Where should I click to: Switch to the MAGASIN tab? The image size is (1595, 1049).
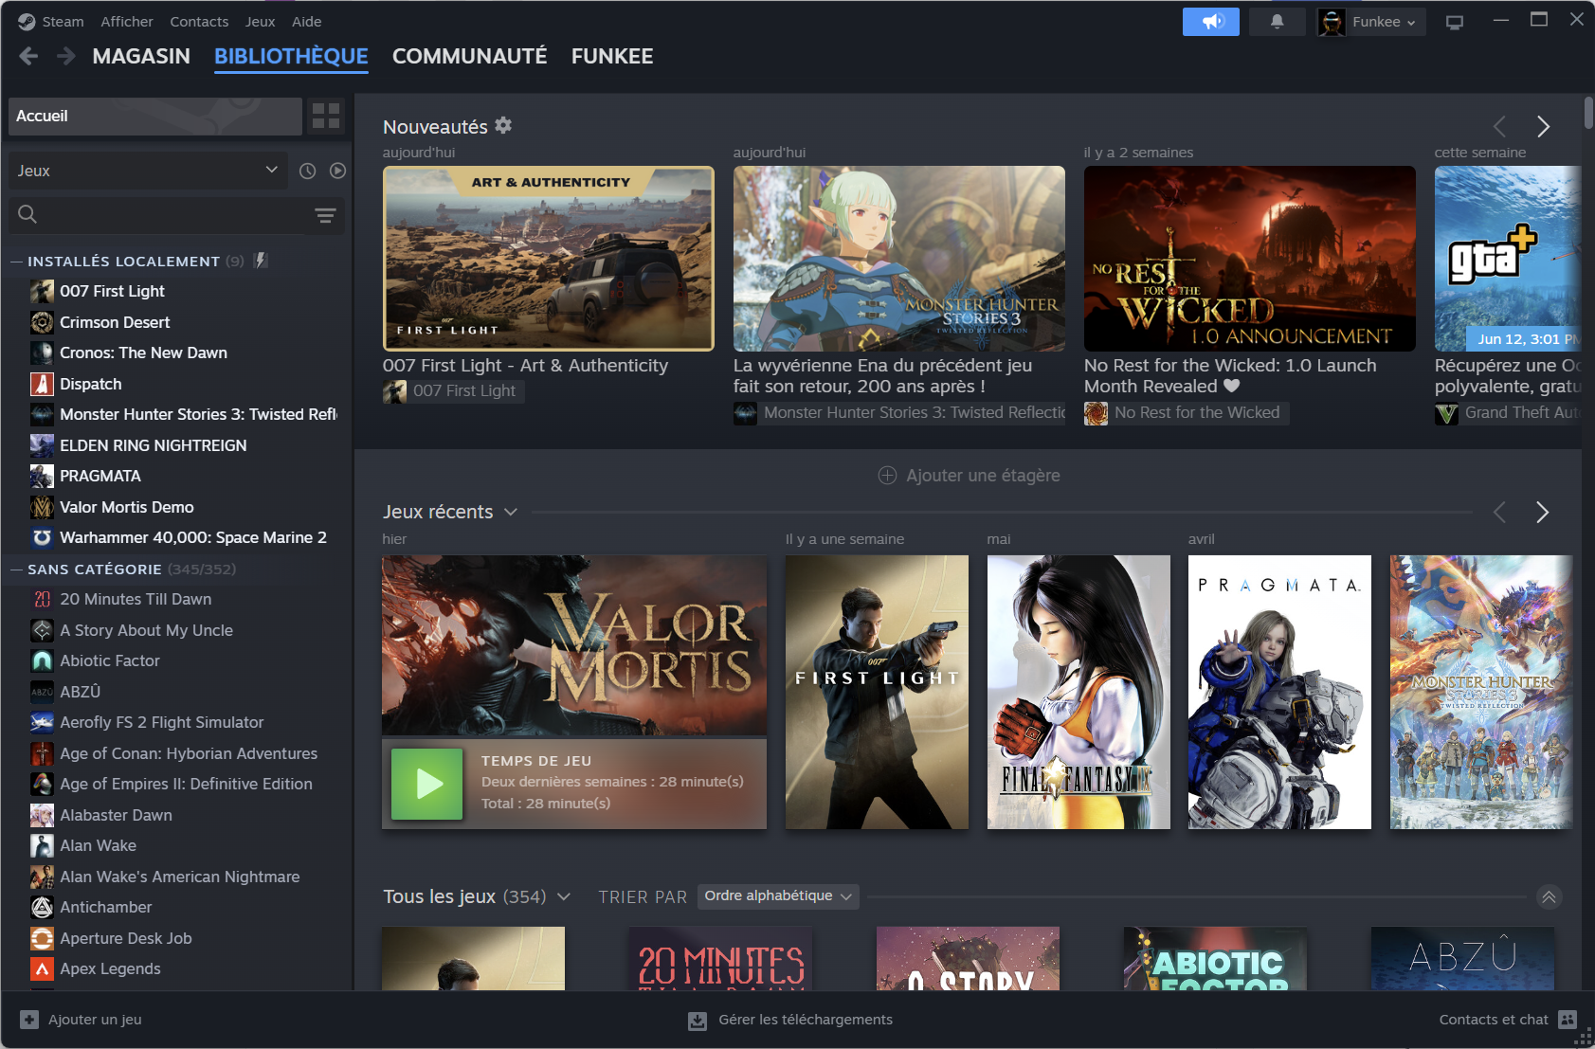[141, 56]
